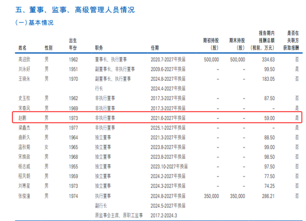306x221 pixels.
Task: Select the remuneration value 334.63
Action: [x=268, y=60]
